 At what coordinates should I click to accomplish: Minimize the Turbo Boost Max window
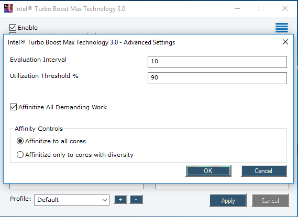pyautogui.click(x=237, y=8)
